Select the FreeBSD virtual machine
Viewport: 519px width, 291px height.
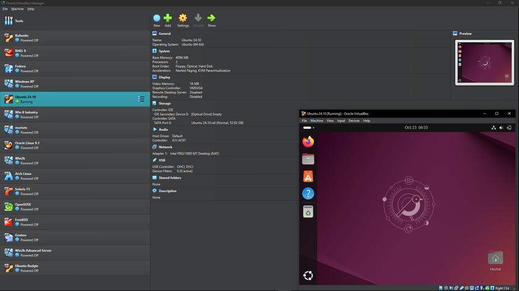click(75, 222)
